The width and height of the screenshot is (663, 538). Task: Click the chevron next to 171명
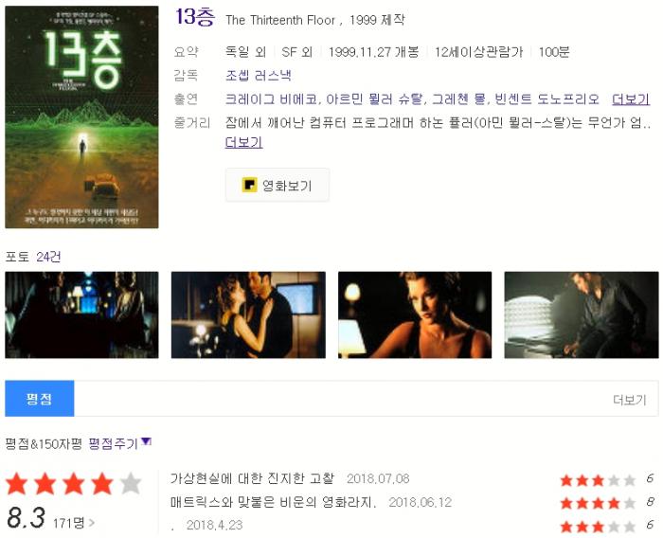point(92,523)
